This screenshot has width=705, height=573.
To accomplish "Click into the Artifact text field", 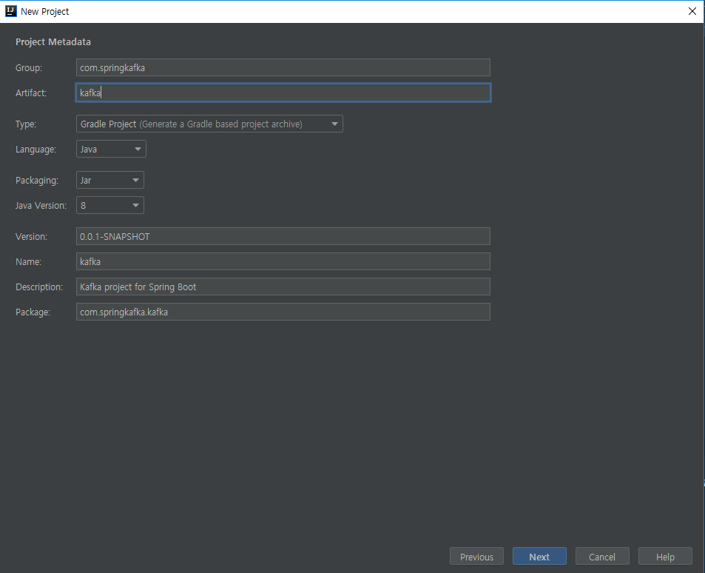I will click(283, 93).
